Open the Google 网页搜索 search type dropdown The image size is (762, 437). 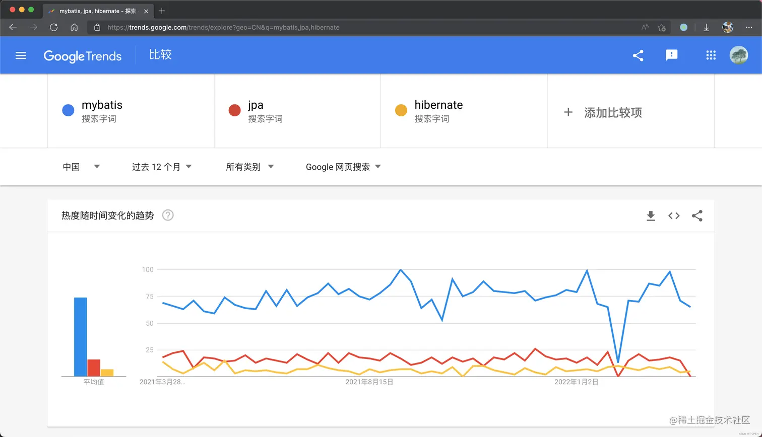(343, 167)
